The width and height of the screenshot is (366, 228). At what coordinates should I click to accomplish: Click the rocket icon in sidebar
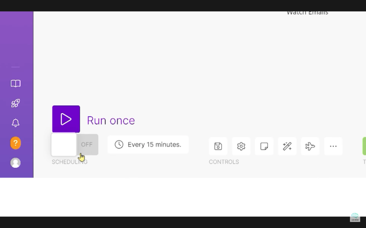(15, 103)
